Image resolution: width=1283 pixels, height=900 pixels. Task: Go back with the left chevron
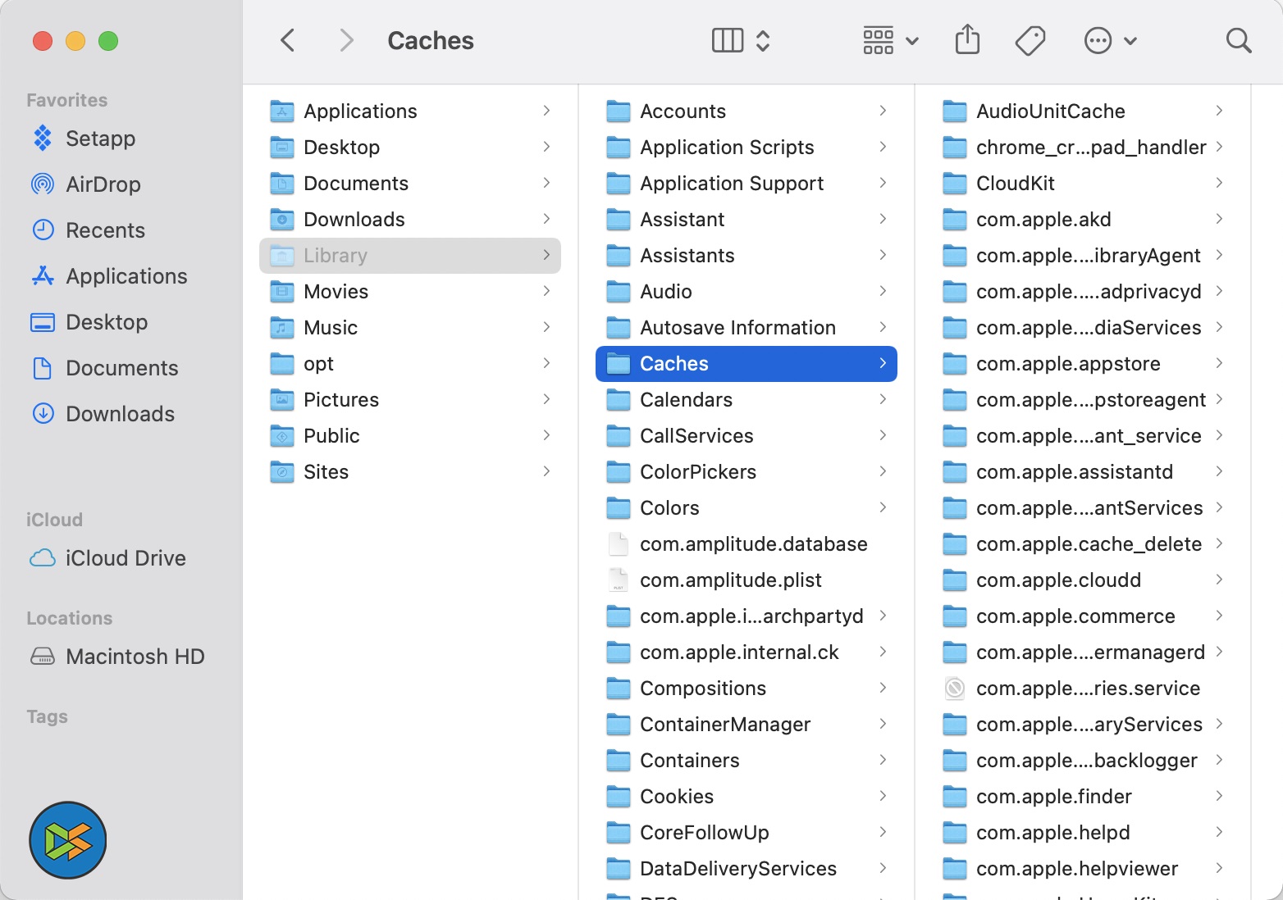288,40
